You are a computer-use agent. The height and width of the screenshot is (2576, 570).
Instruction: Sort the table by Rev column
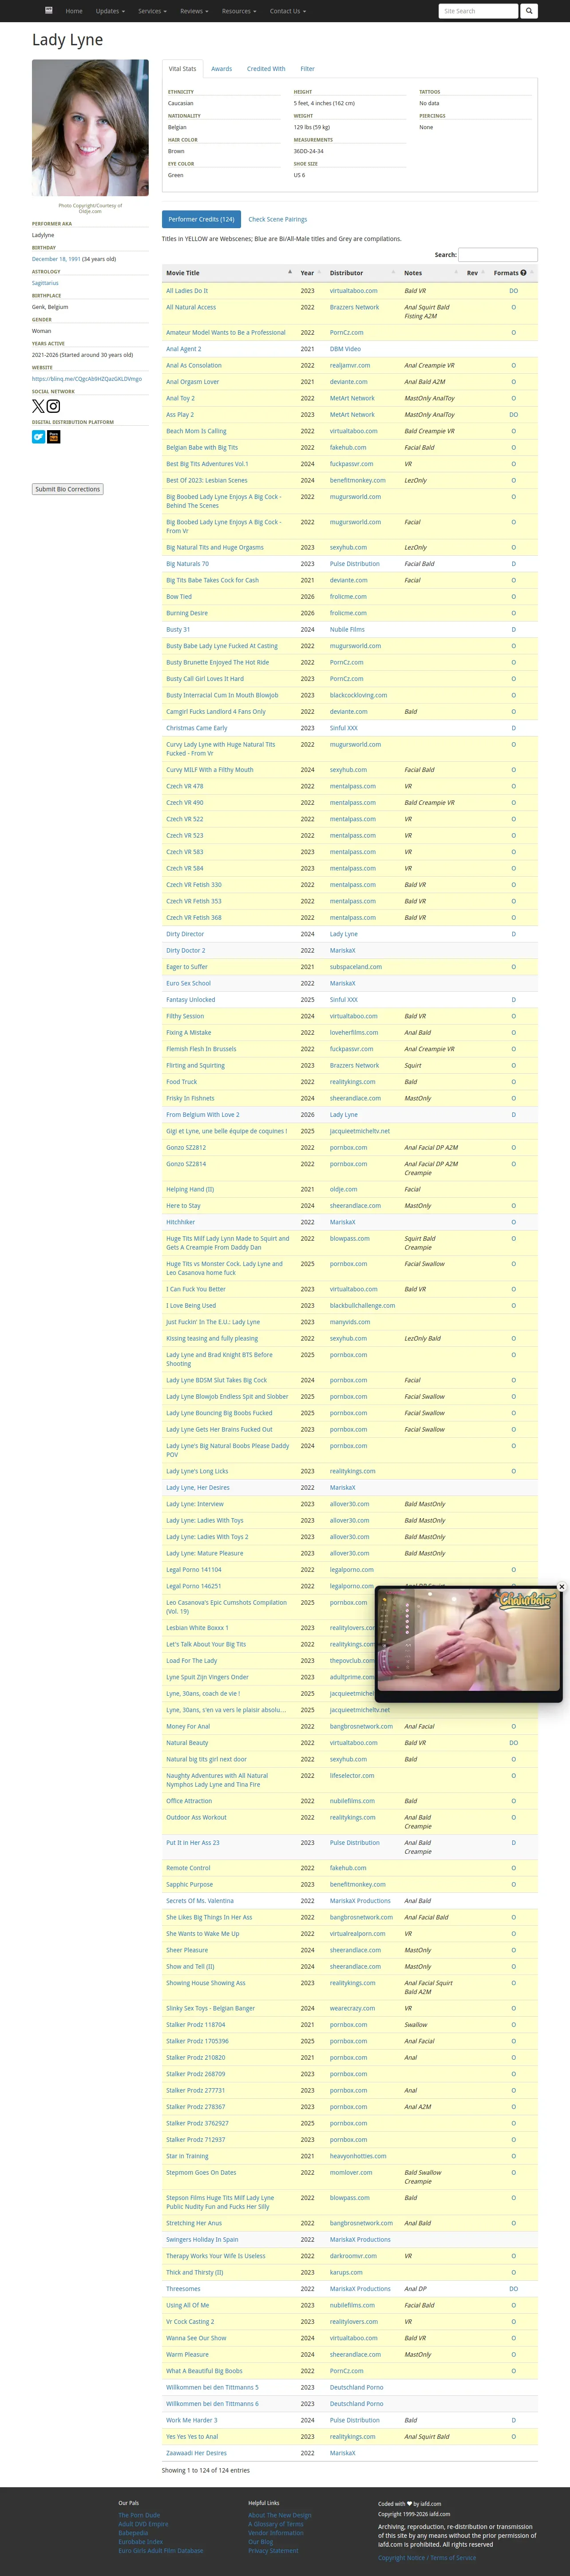click(x=476, y=273)
